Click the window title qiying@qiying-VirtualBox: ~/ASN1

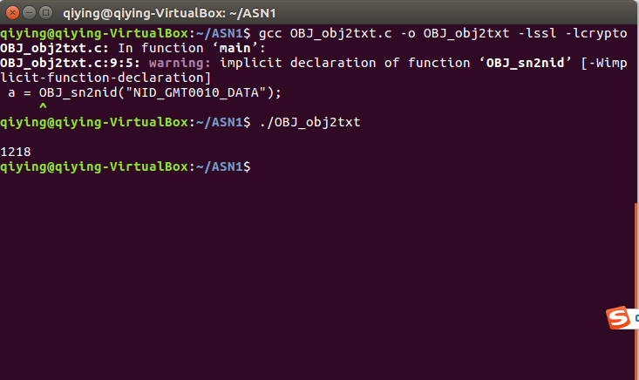169,13
